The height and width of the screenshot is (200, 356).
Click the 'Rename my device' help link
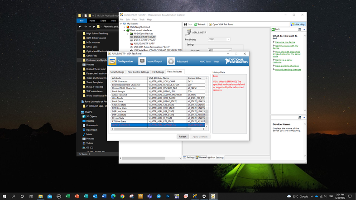tap(285, 42)
